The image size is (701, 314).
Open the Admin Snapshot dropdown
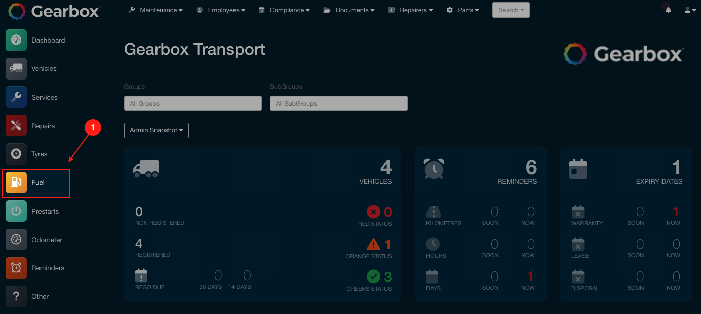pos(157,130)
